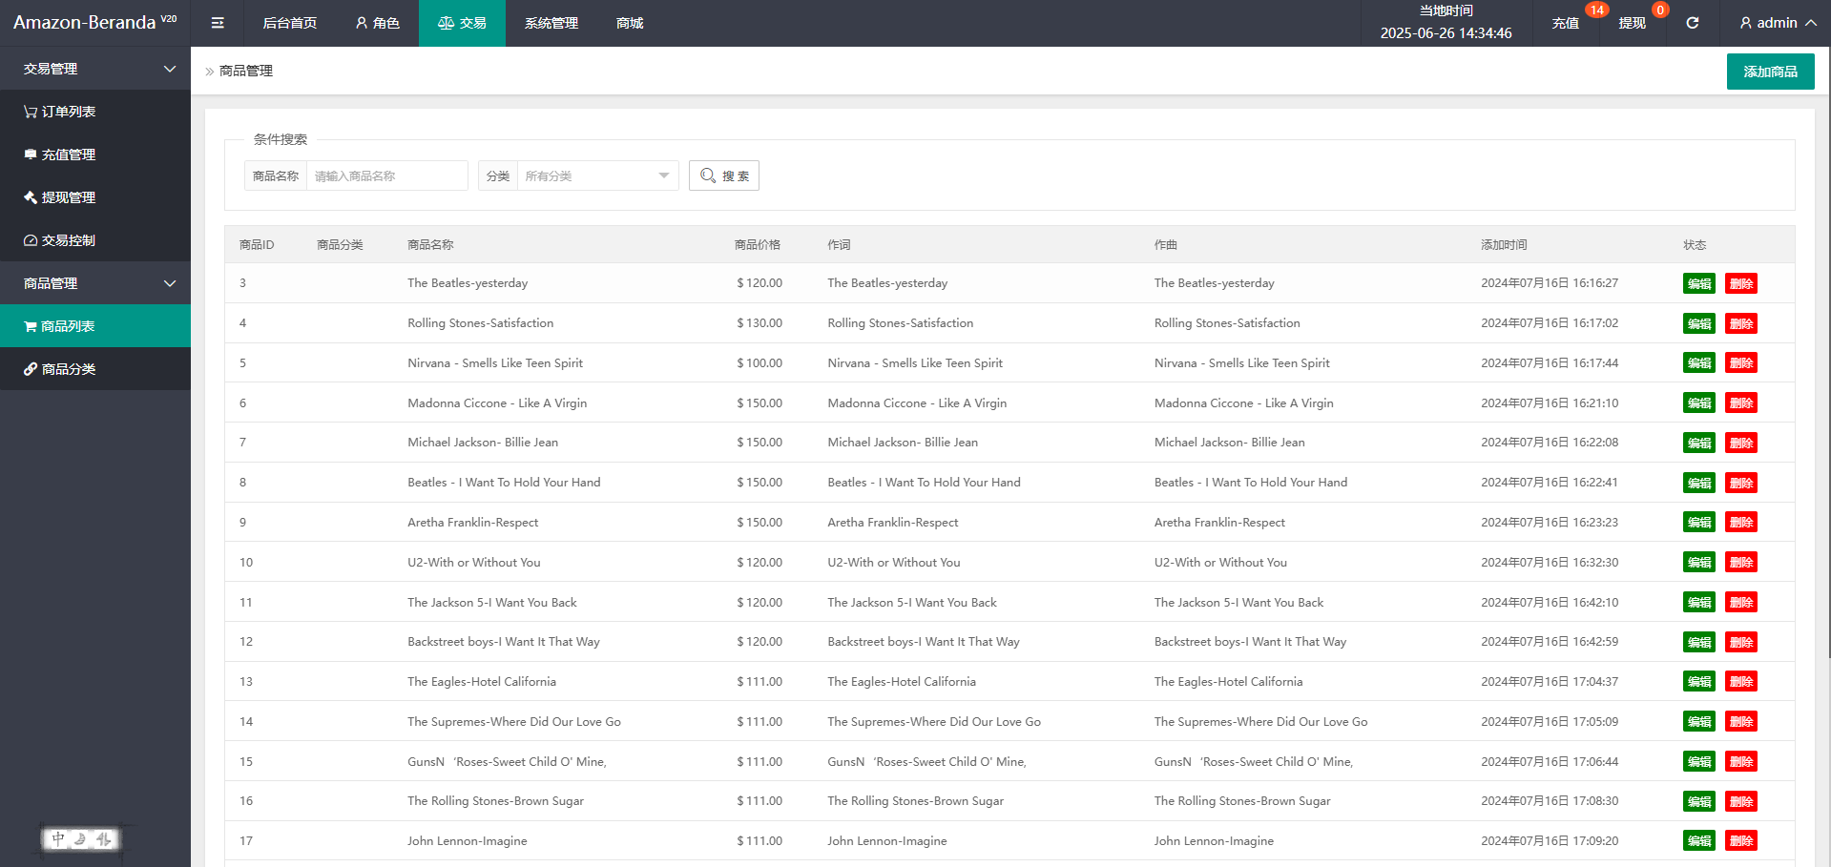This screenshot has width=1831, height=867.
Task: Edit product Rolling Stones-Satisfaction
Action: click(1699, 323)
